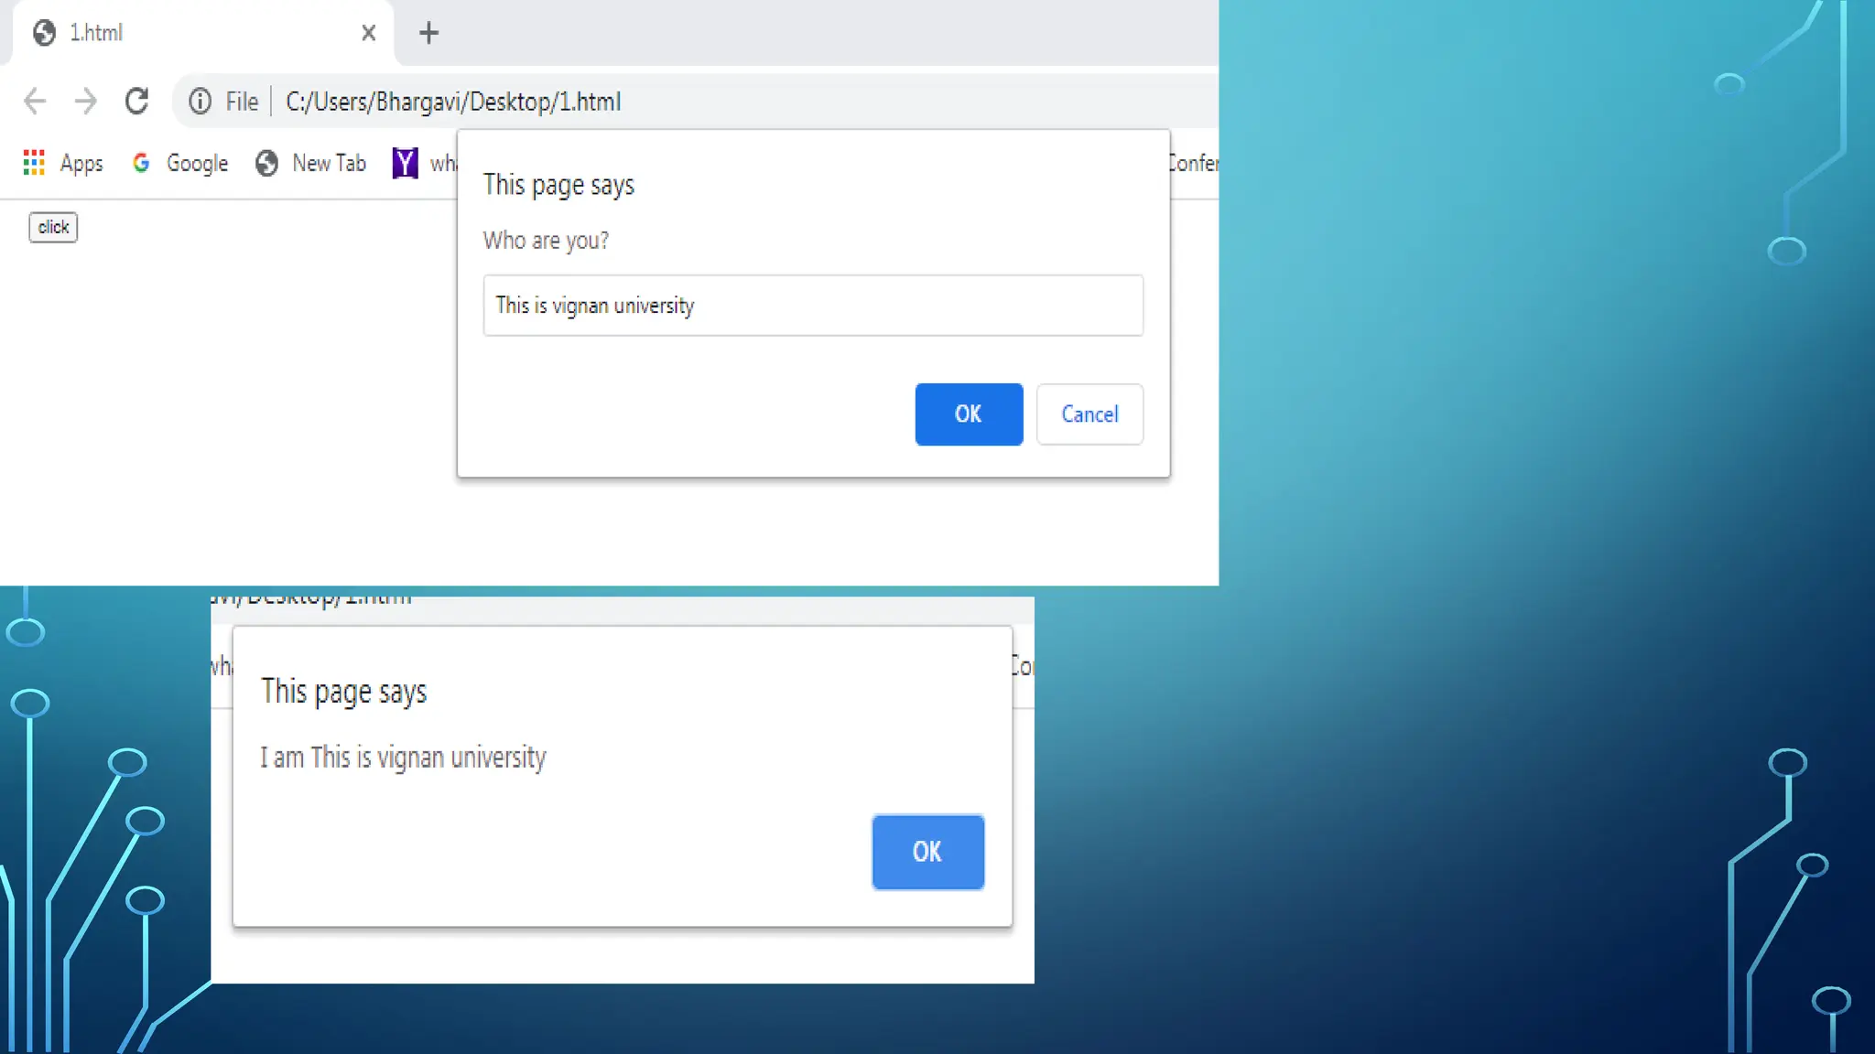Open the Apps grid bookmark icon
This screenshot has width=1875, height=1054.
pos(34,163)
